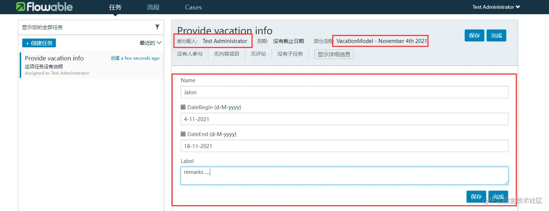
Task: Click the 显示详细信息 button
Action: click(334, 54)
